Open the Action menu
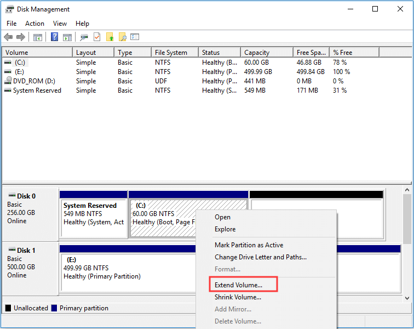This screenshot has height=329, width=414. click(x=34, y=24)
